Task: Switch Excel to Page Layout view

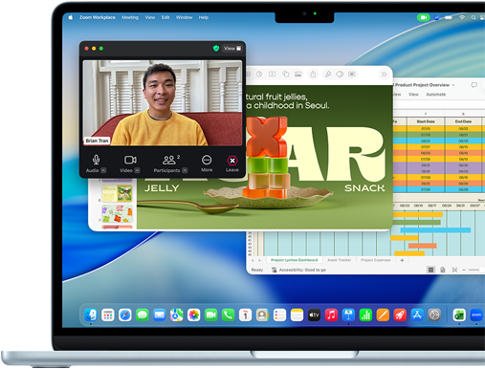Action: tap(443, 270)
